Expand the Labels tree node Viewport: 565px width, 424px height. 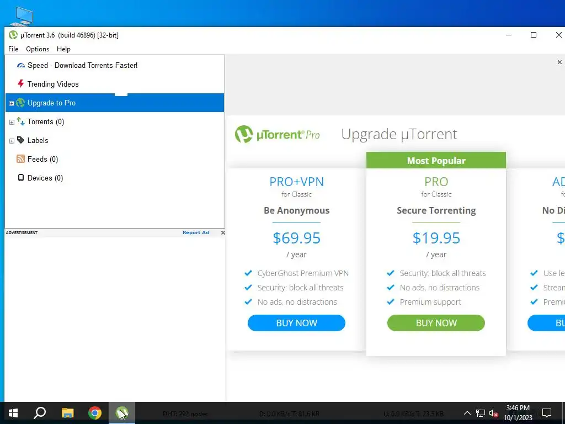coord(12,141)
